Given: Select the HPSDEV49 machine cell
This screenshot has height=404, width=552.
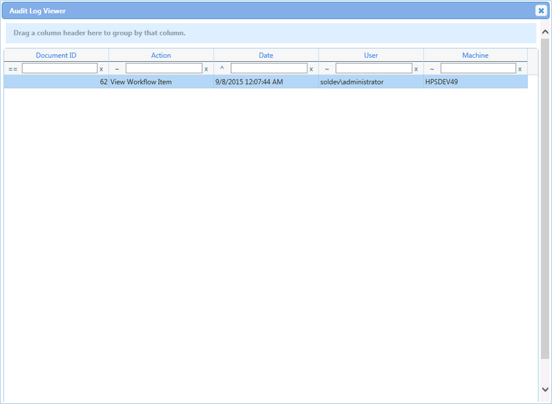Looking at the screenshot, I should (x=475, y=81).
